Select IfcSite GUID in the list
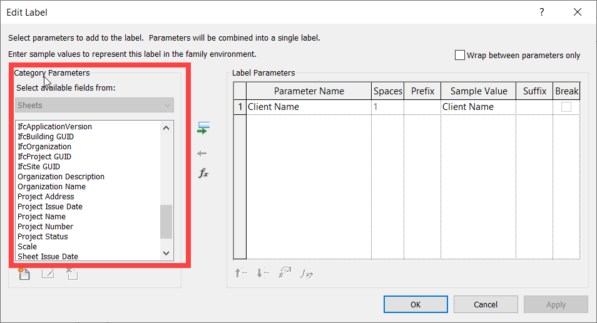The height and width of the screenshot is (323, 597). pyautogui.click(x=39, y=166)
